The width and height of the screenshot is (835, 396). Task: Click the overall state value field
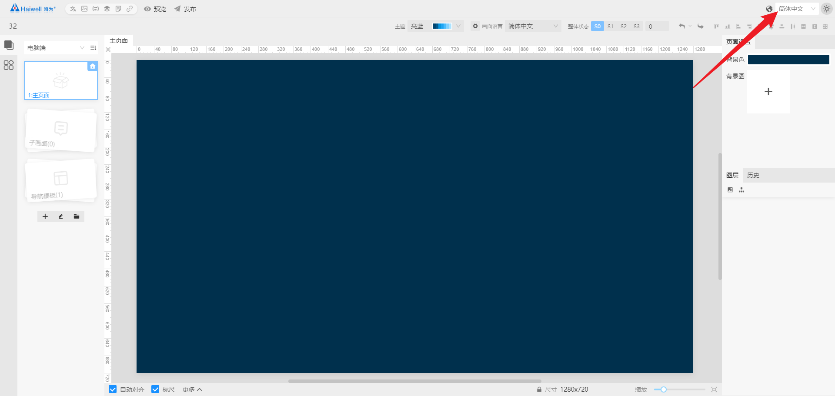(657, 26)
